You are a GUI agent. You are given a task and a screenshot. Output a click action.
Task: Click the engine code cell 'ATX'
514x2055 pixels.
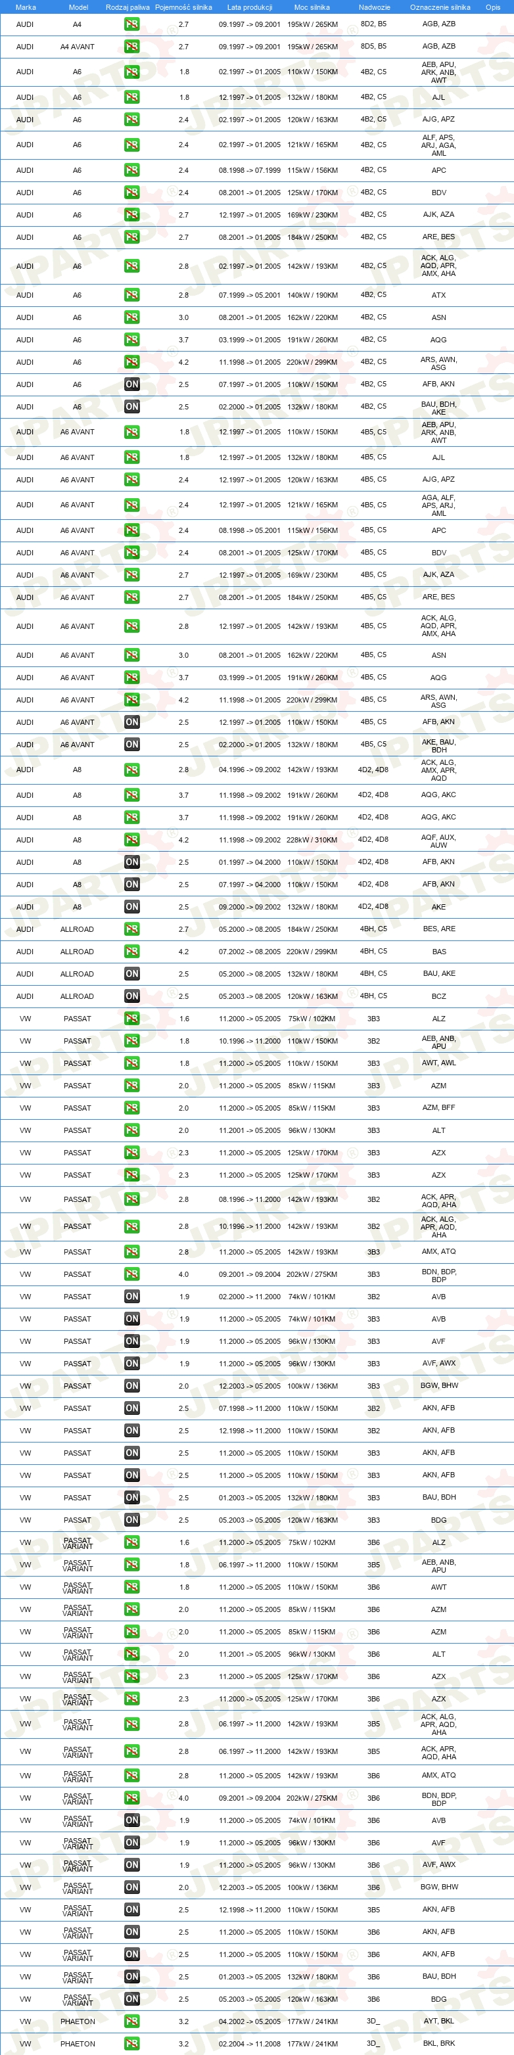tap(439, 295)
